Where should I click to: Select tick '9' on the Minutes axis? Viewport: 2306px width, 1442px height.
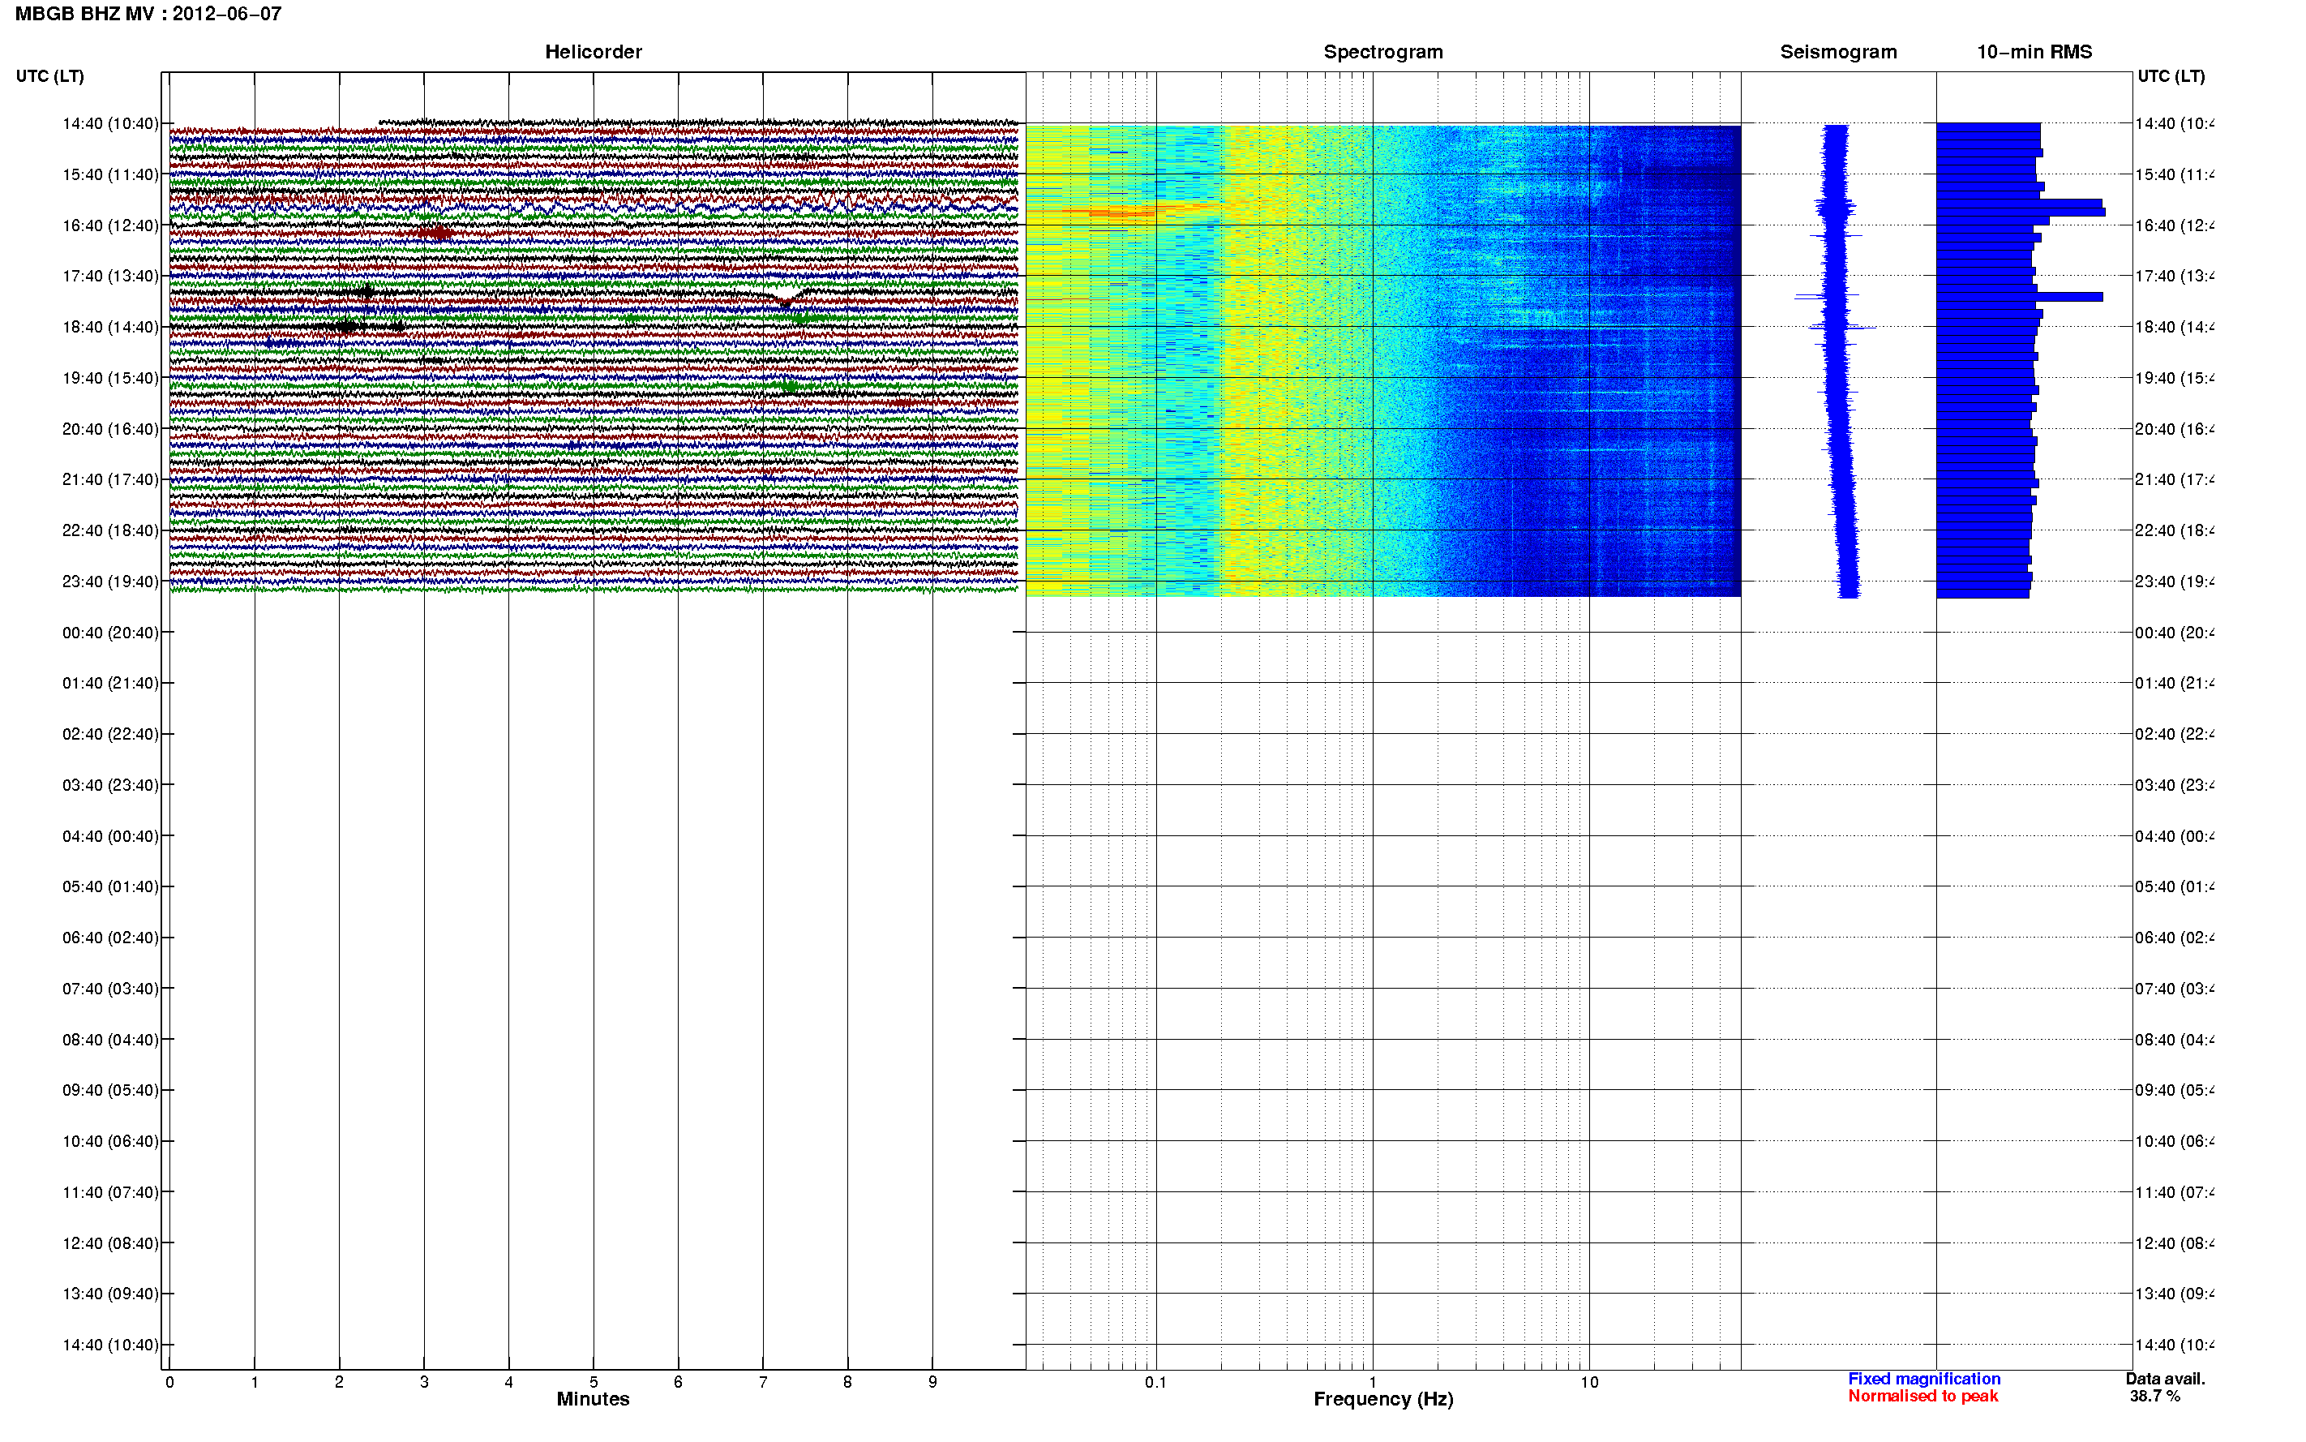point(932,1382)
